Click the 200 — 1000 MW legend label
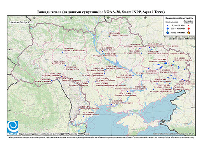This screenshot has height=143, width=202. [x=178, y=28]
